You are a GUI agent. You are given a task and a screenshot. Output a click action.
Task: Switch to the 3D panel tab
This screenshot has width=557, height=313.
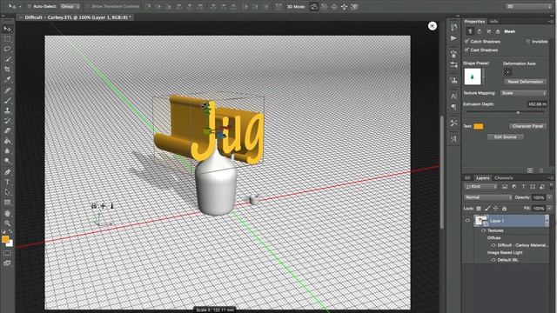[467, 178]
